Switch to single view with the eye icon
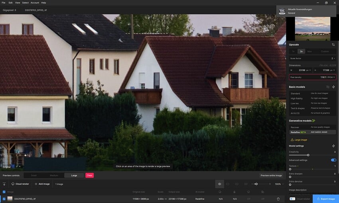The height and width of the screenshot is (203, 339). 219,184
